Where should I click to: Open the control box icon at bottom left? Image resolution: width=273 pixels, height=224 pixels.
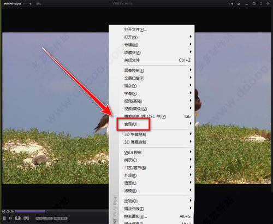(x=4, y=218)
